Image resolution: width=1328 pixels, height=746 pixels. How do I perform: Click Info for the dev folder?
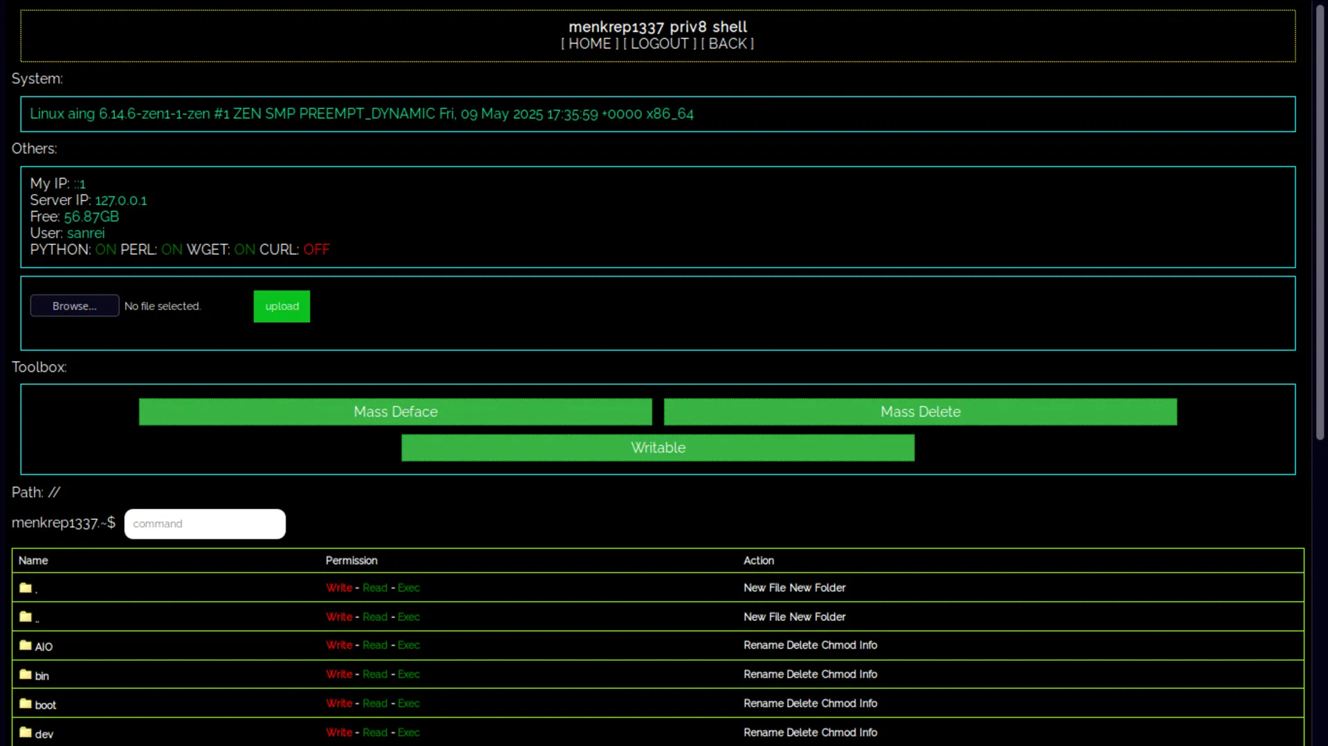click(868, 732)
